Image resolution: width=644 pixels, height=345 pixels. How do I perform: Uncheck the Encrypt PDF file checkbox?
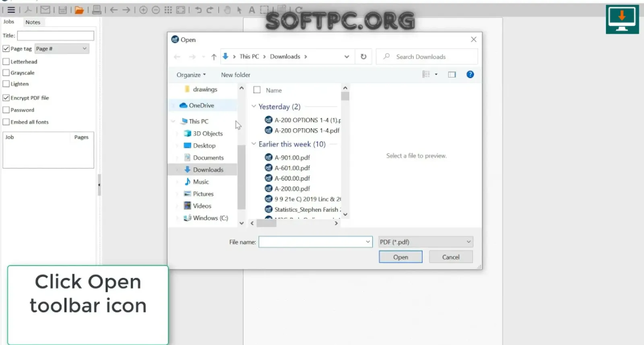click(6, 98)
